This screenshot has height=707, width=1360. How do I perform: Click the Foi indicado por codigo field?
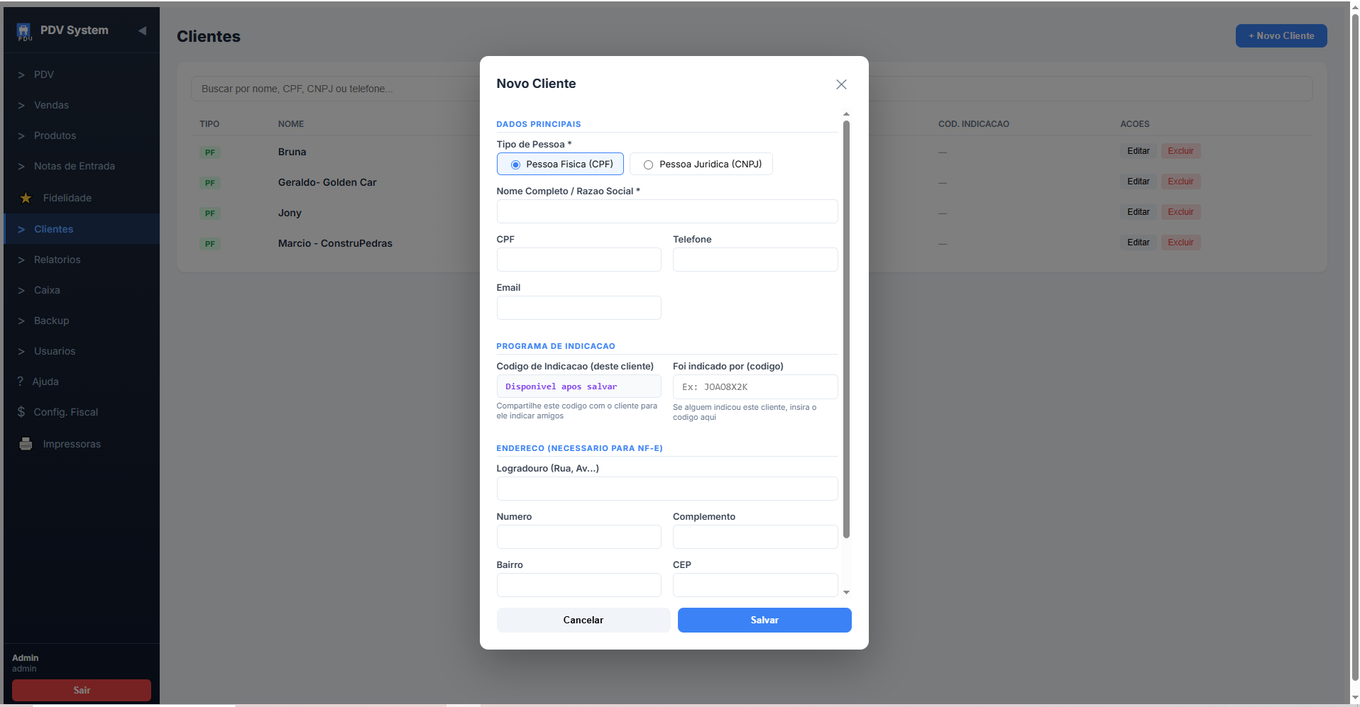coord(755,387)
